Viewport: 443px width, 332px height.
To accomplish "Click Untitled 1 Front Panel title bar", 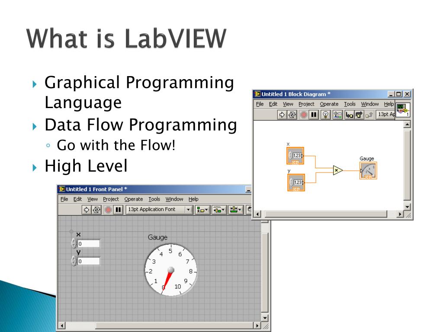I will click(x=154, y=189).
